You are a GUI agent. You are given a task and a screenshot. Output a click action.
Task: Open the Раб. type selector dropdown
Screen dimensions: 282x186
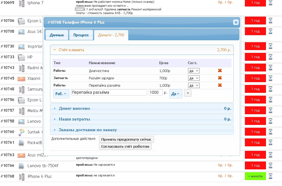click(61, 94)
